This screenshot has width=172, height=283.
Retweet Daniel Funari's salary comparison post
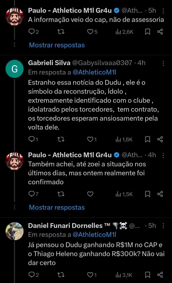(61, 274)
